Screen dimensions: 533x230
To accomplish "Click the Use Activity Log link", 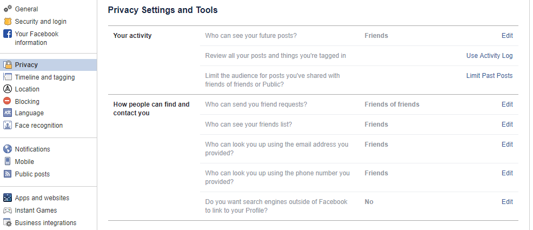I will (x=489, y=56).
